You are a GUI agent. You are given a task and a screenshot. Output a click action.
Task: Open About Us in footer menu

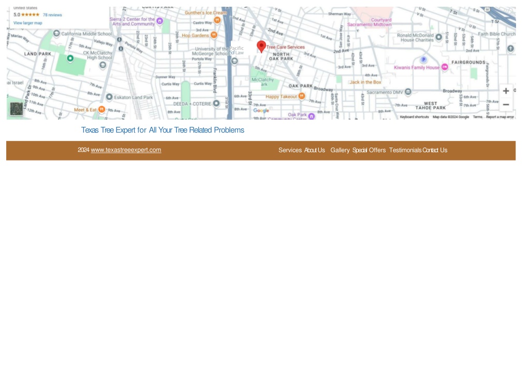tap(314, 150)
